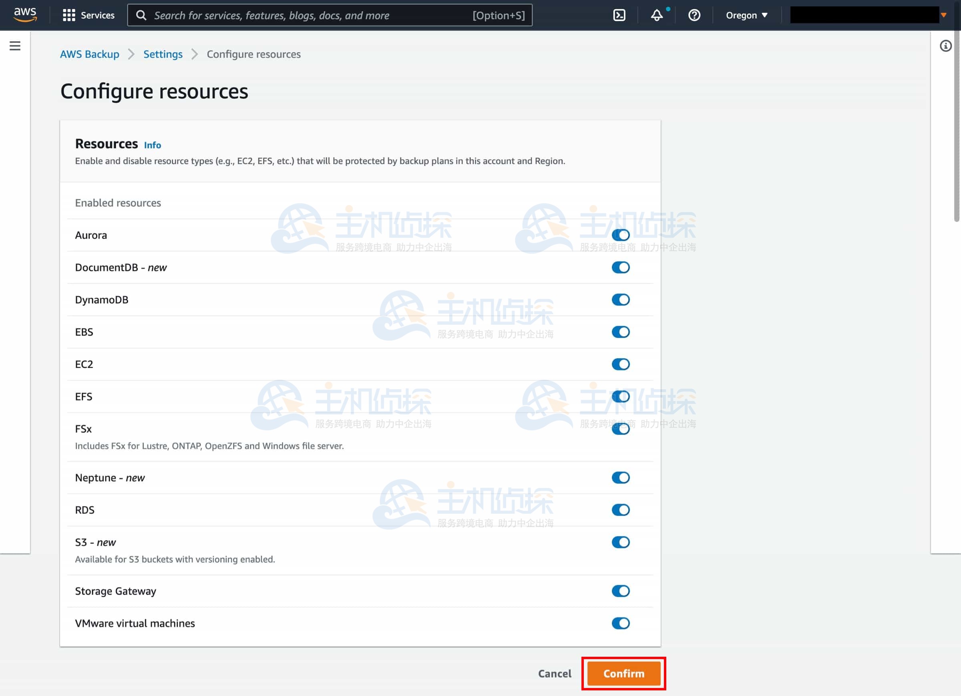Viewport: 961px width, 696px height.
Task: Expand the hamburger side navigation menu
Action: pyautogui.click(x=15, y=46)
